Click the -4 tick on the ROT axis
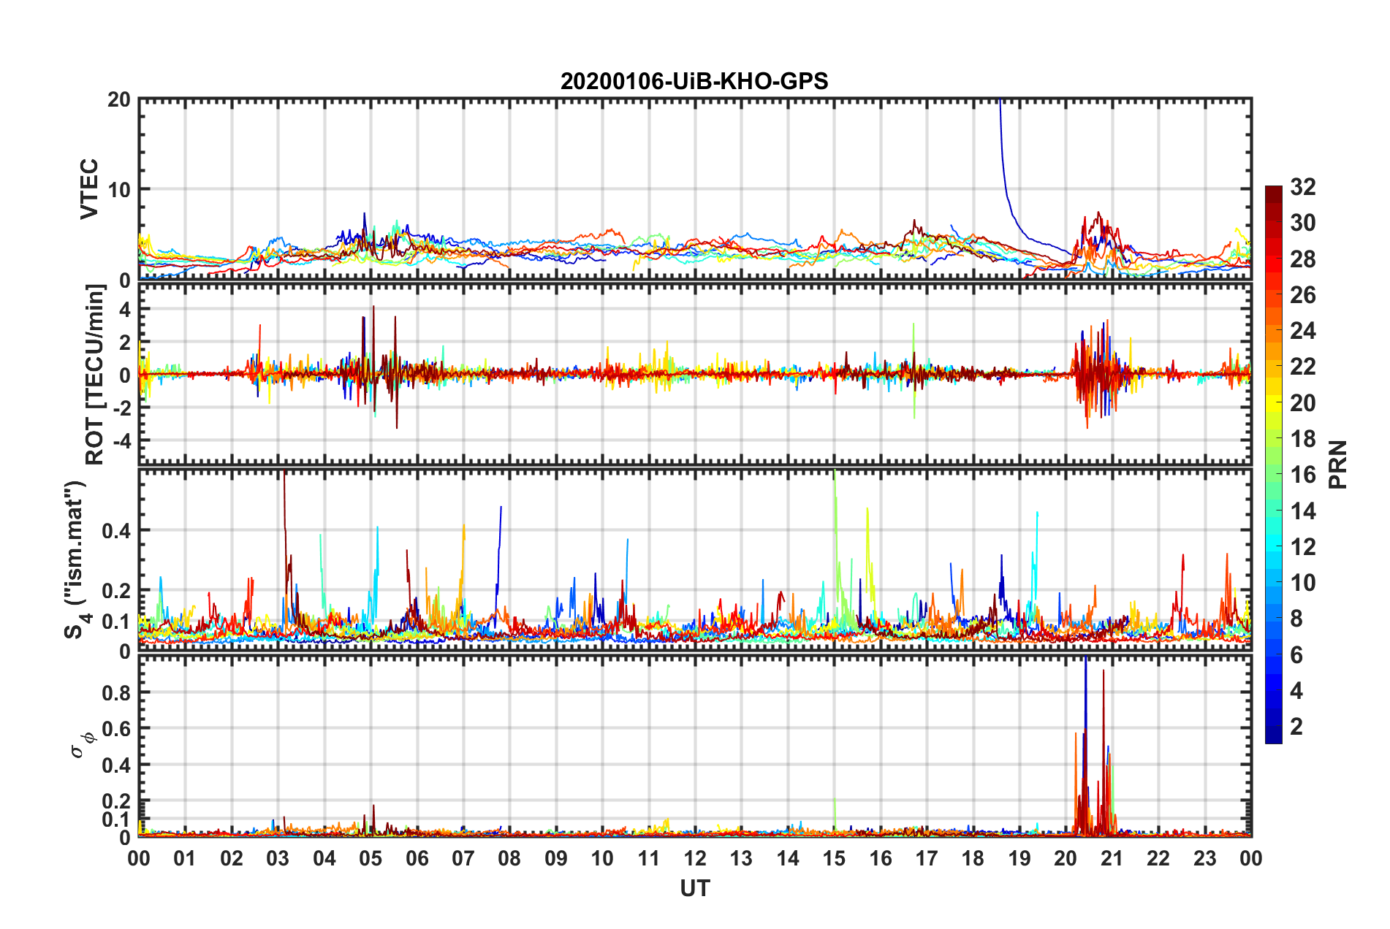The image size is (1390, 929). 121,441
